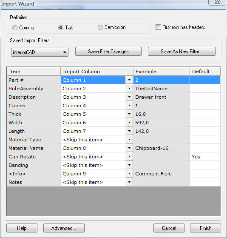Click the Comment Field example cell
This screenshot has width=227, height=238.
(162, 173)
